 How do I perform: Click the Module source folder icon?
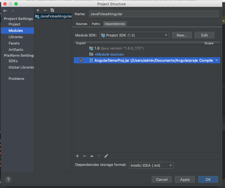(91, 54)
